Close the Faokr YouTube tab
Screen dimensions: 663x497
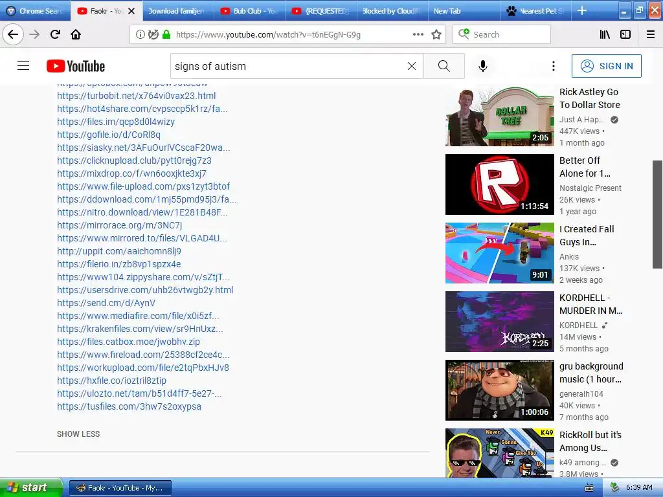[131, 11]
